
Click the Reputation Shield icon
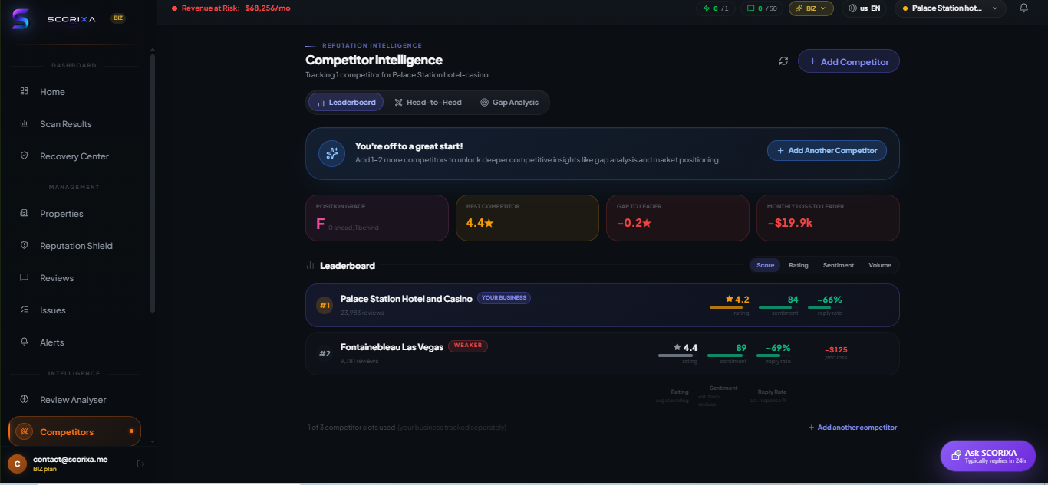24,245
